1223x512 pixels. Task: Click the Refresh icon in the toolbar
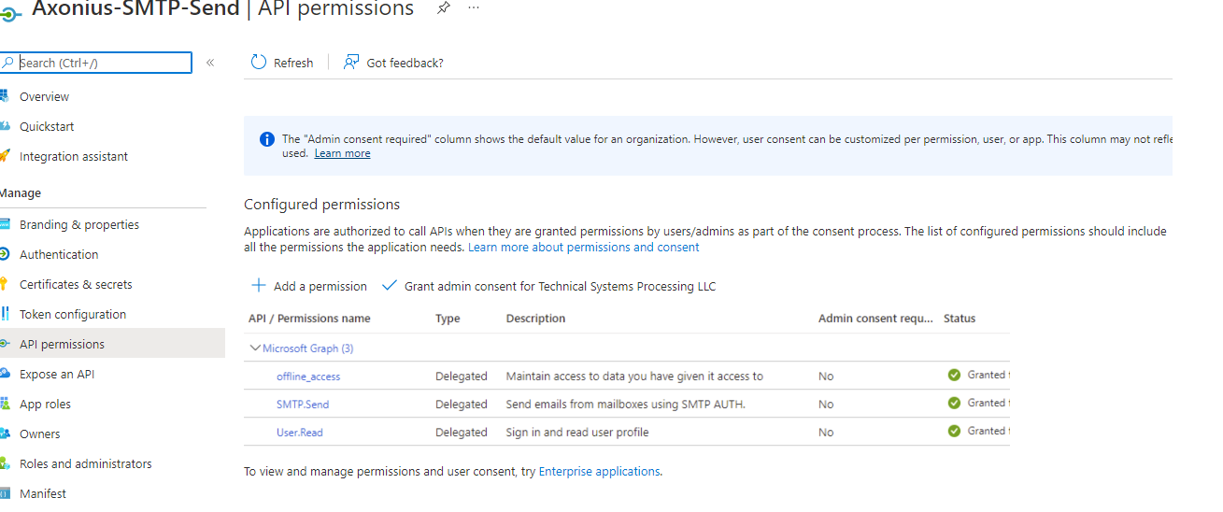(259, 63)
